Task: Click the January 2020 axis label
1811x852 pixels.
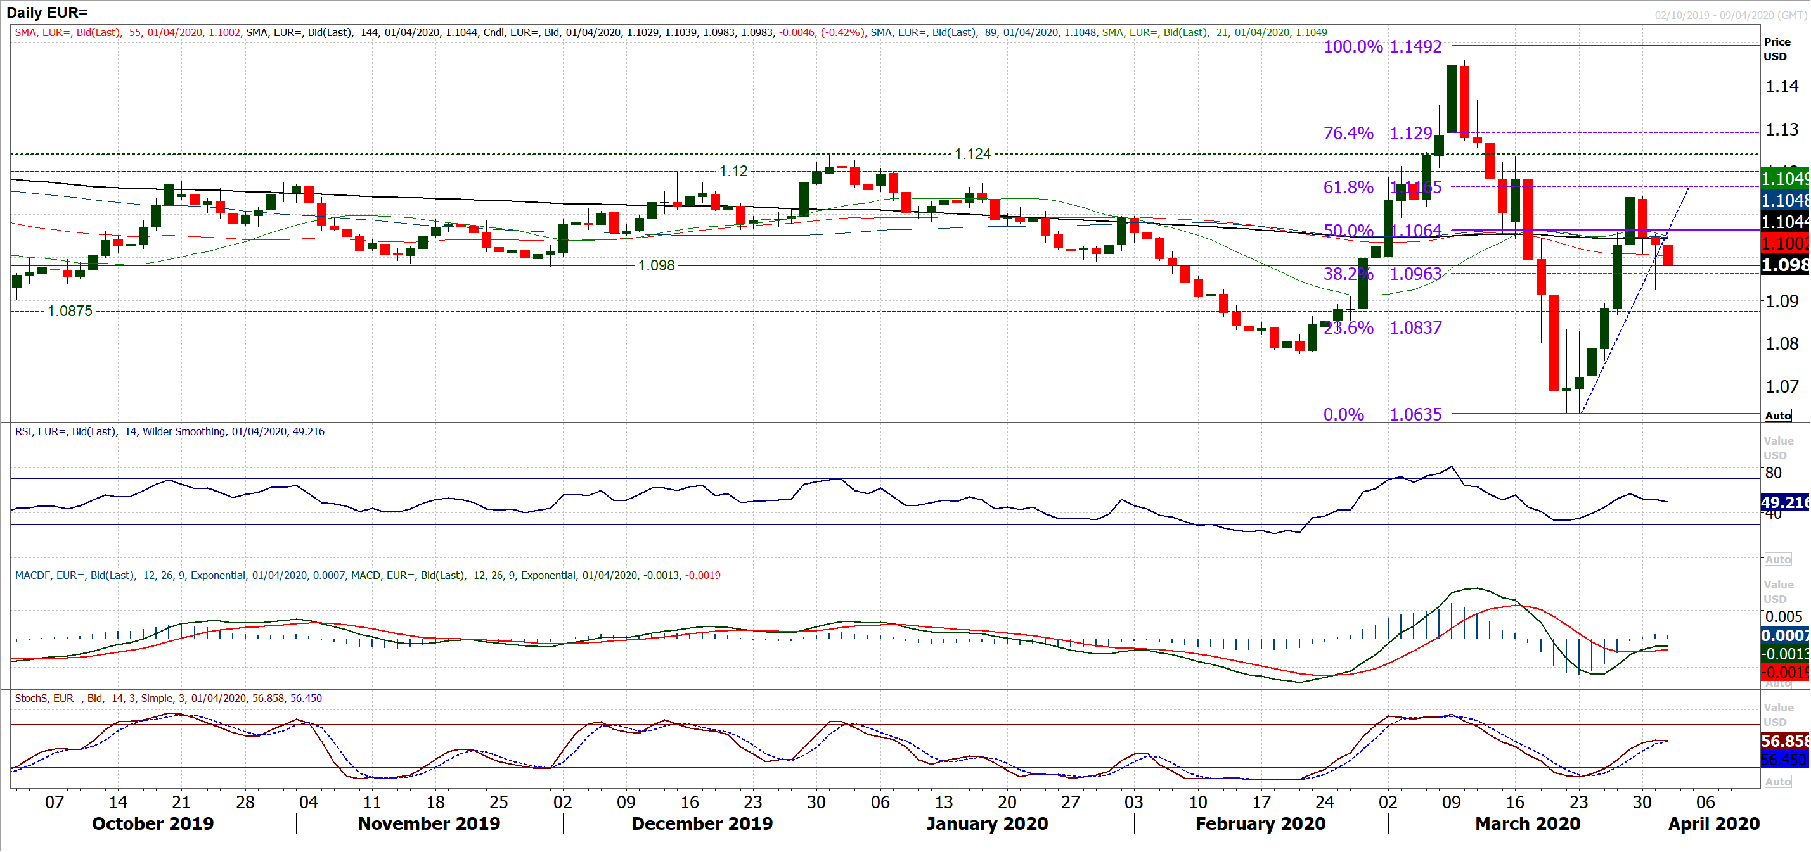Action: coord(986,823)
